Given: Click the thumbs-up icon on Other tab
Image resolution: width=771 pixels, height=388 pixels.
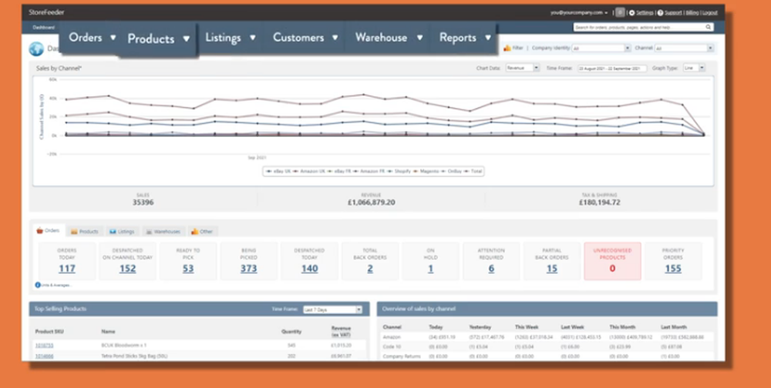Looking at the screenshot, I should [x=195, y=231].
